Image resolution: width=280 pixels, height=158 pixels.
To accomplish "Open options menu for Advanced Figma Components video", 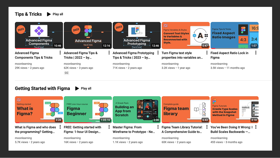I will 60,53.
